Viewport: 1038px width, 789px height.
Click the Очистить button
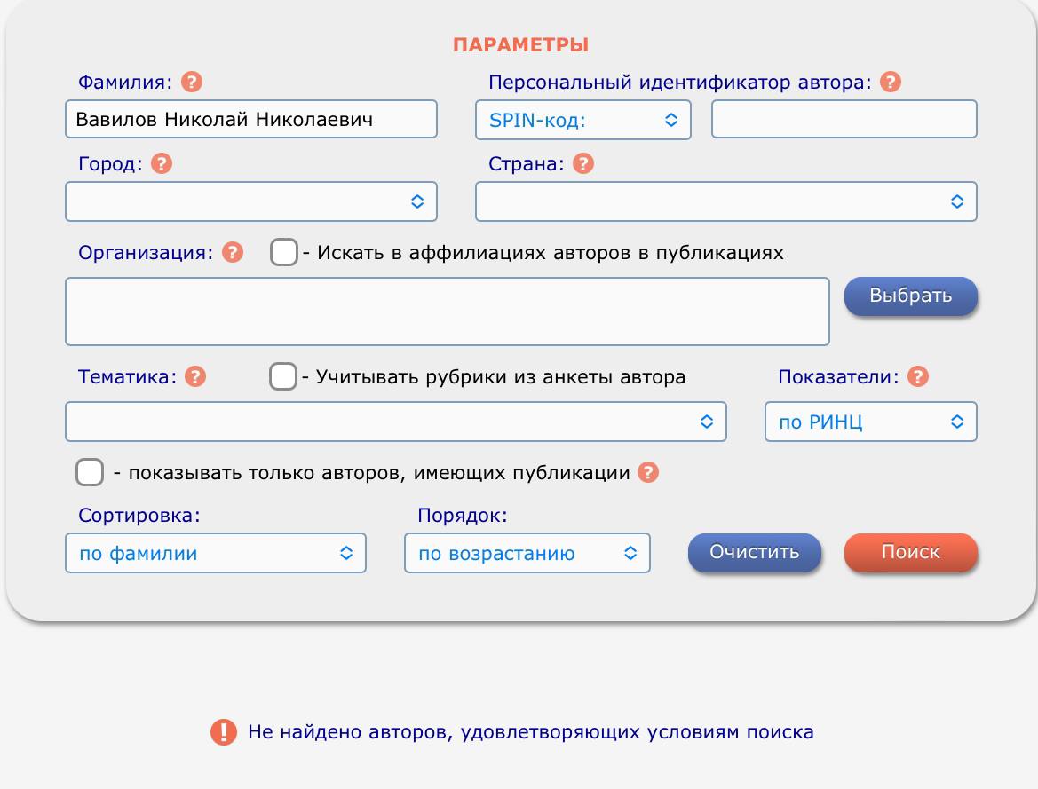coord(754,552)
